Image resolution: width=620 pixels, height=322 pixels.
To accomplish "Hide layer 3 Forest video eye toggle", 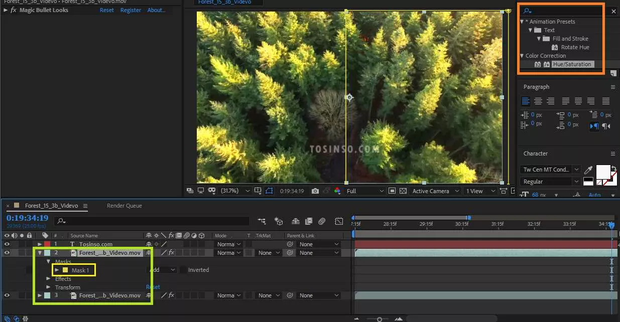I will click(7, 295).
